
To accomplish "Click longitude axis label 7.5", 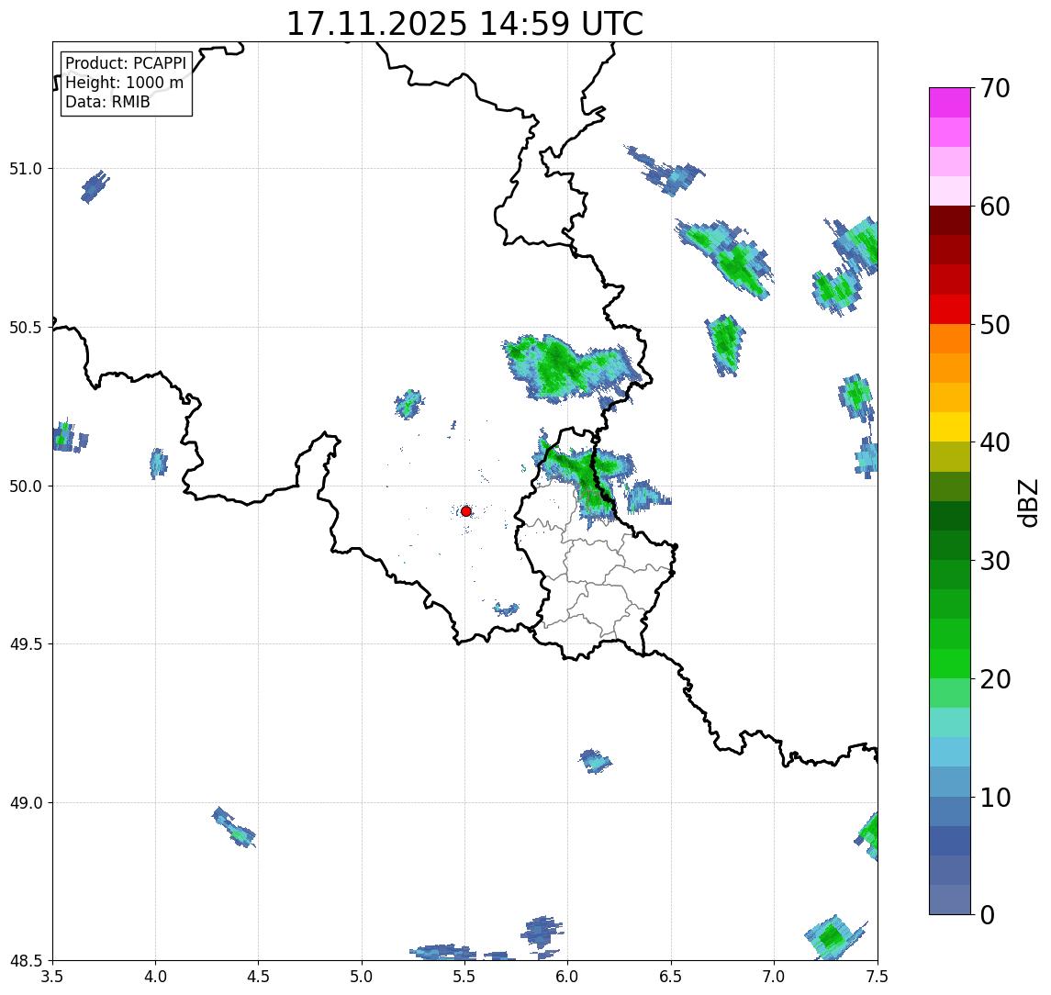I will (878, 977).
